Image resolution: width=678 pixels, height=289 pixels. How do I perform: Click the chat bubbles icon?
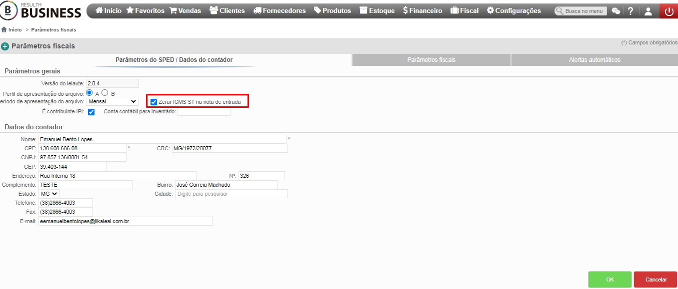616,11
